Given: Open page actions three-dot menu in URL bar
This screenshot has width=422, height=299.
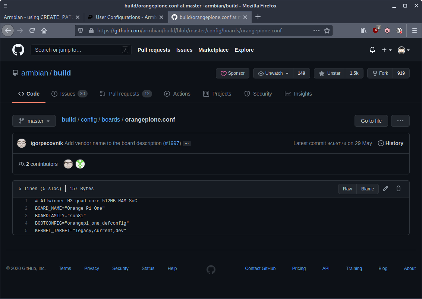Looking at the screenshot, I should 316,30.
